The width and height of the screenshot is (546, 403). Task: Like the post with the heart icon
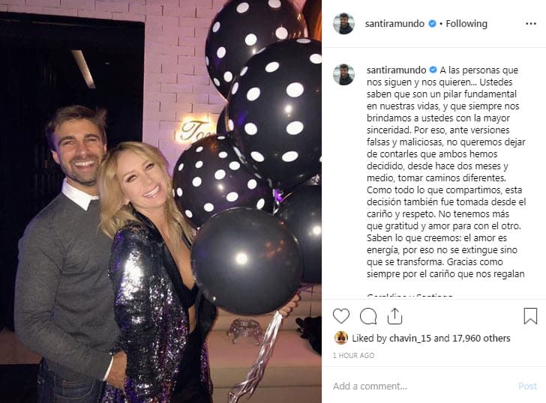341,316
